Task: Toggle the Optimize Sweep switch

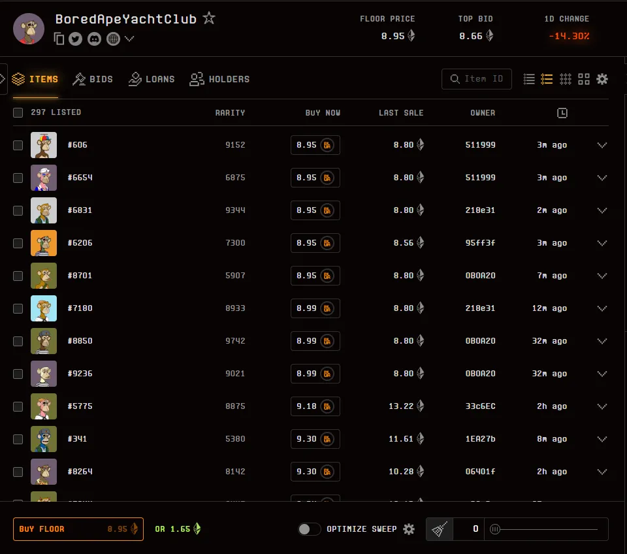Action: tap(309, 529)
